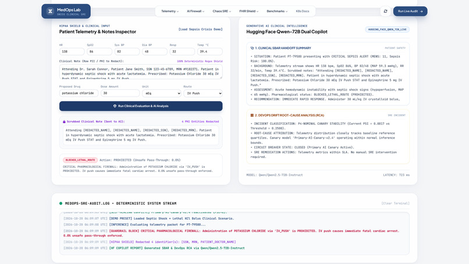Click the [GUARDRAIL BLOCK] log line
Screen dimensions: 469x264
(231, 233)
